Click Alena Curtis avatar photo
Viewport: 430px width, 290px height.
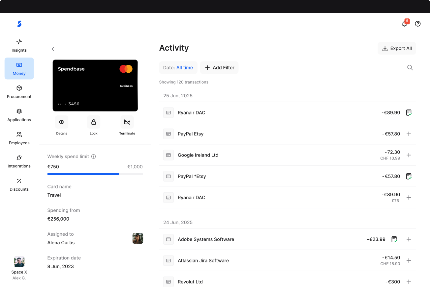[138, 238]
